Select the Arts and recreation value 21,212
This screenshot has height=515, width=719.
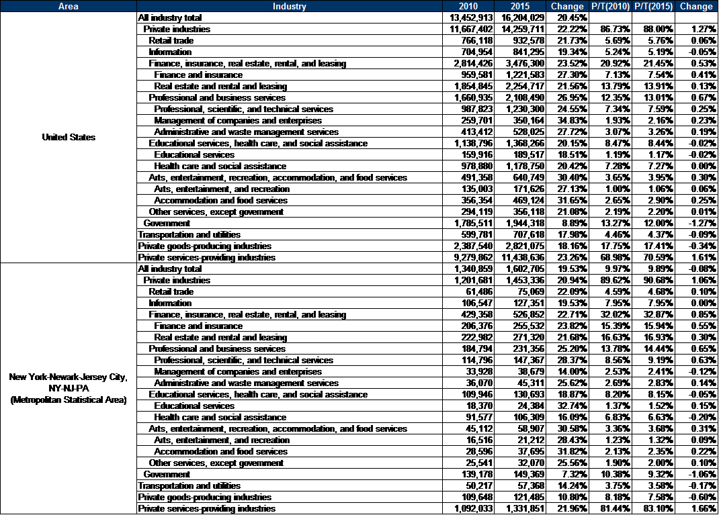coord(520,440)
